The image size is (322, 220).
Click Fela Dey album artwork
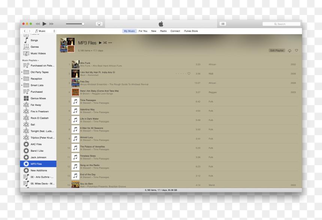pos(75,83)
